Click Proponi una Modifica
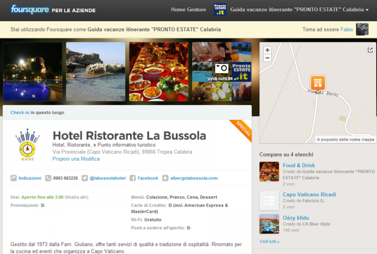This screenshot has height=254, width=377. 76,159
